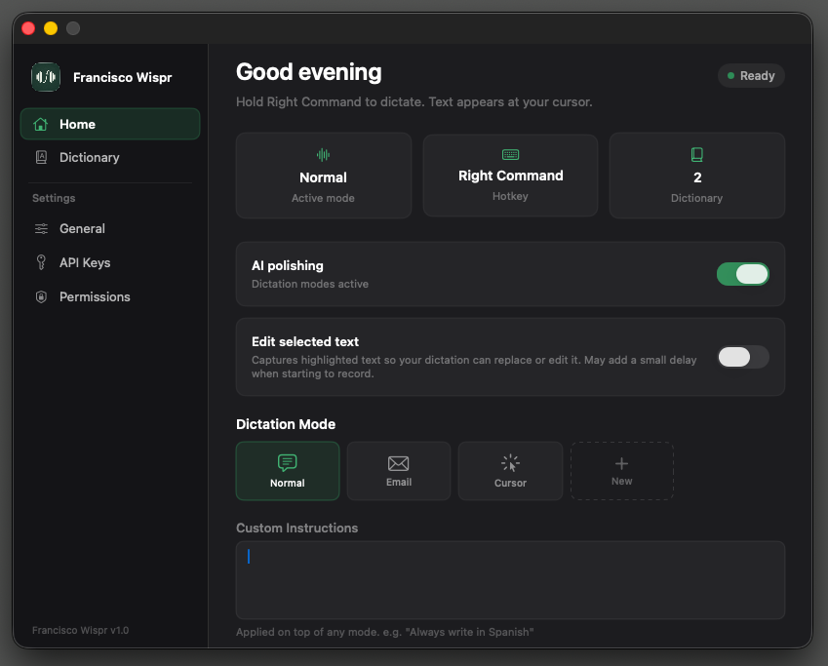Enable the Edit selected text toggle
The height and width of the screenshot is (666, 828).
tap(742, 357)
